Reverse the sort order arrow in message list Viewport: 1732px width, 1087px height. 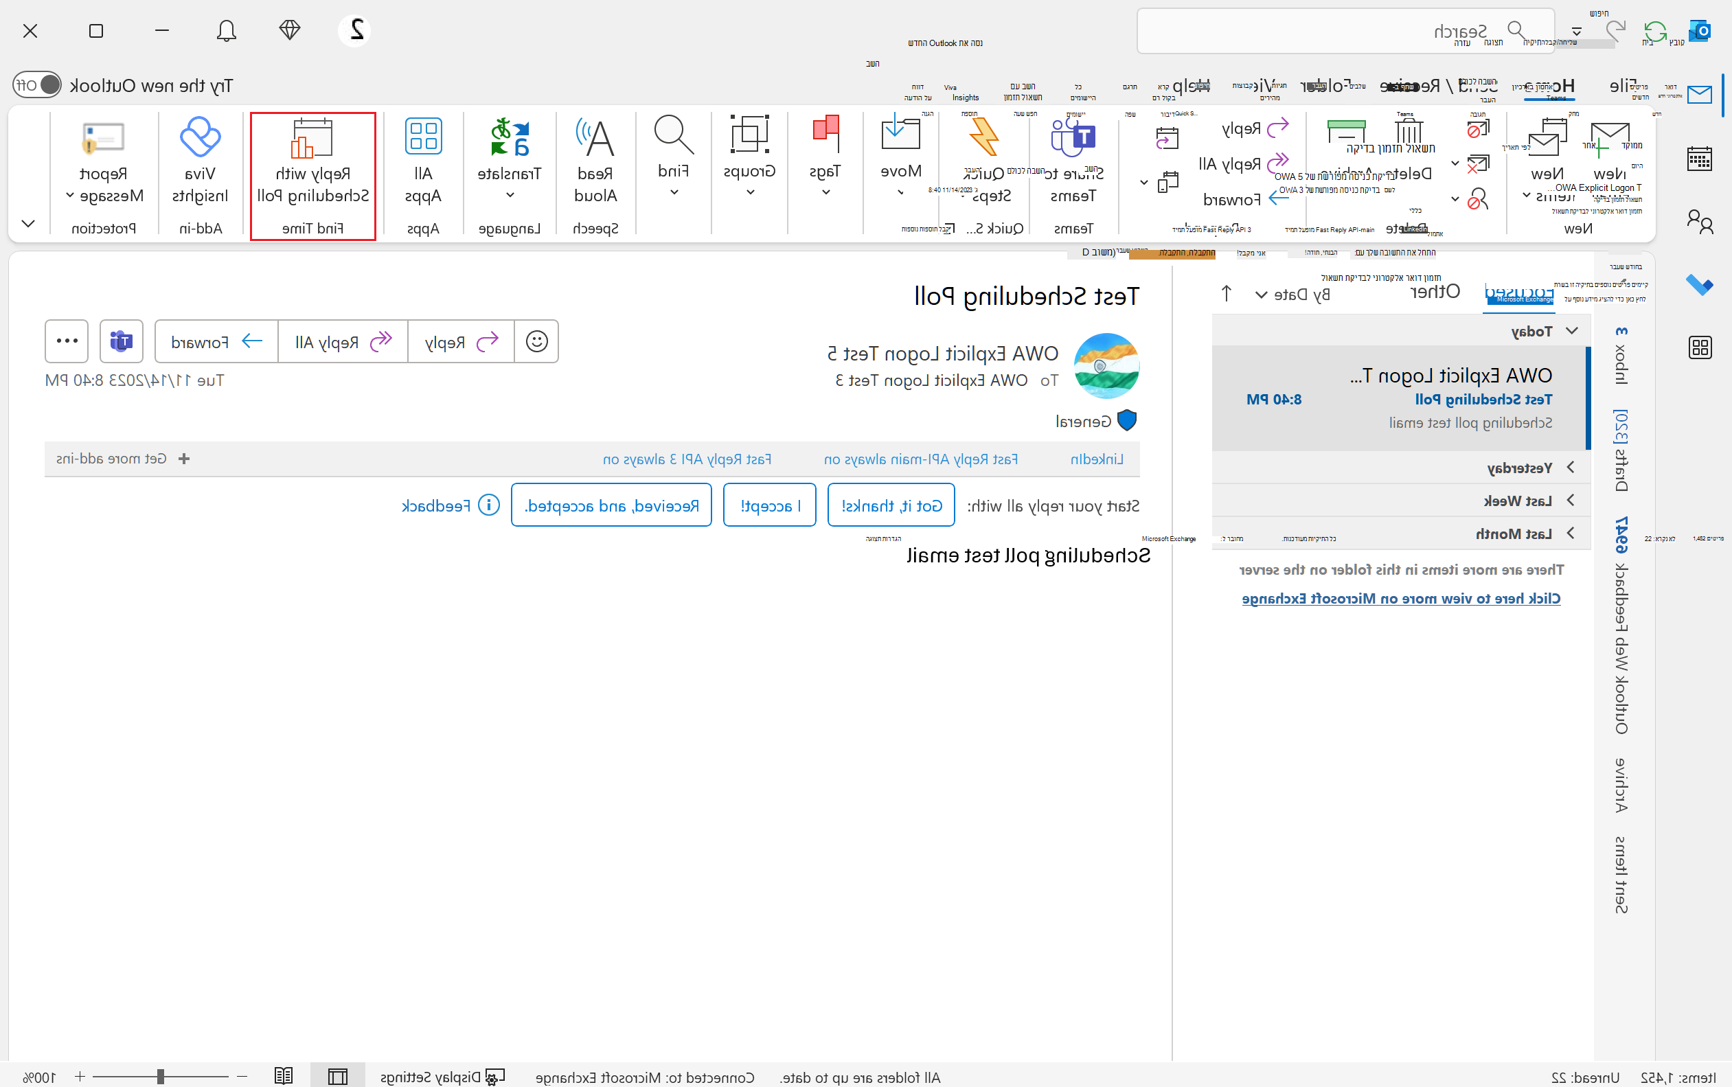[x=1227, y=293]
